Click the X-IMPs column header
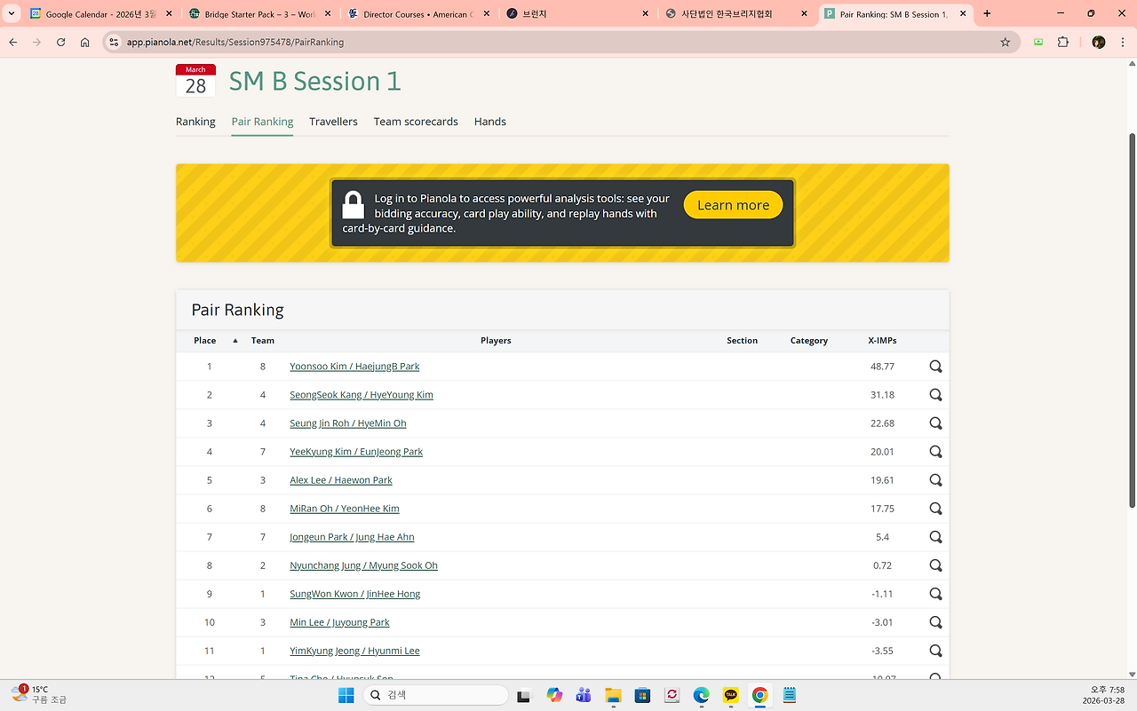The height and width of the screenshot is (711, 1137). 882,341
